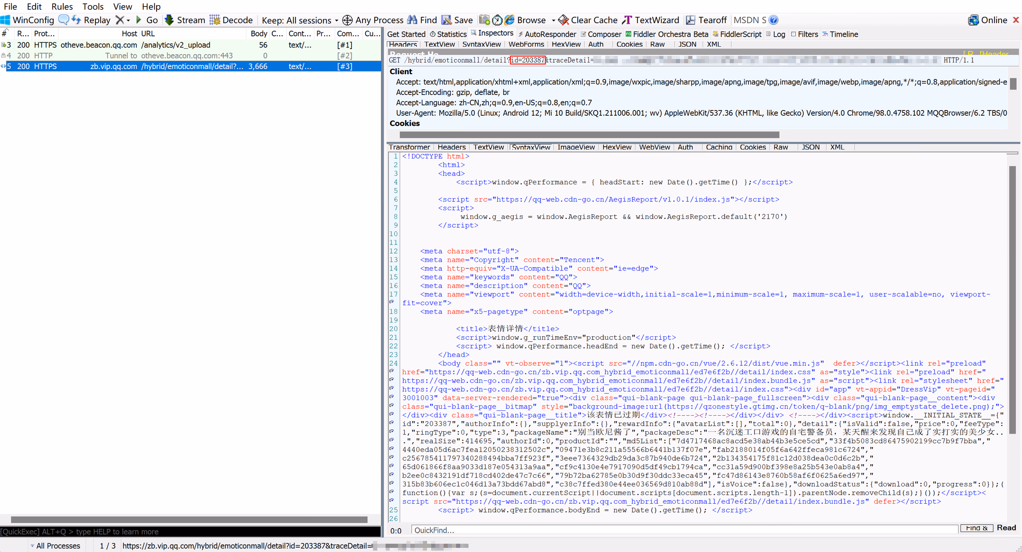Open the Statistics tab
1022x552 pixels.
click(x=448, y=34)
